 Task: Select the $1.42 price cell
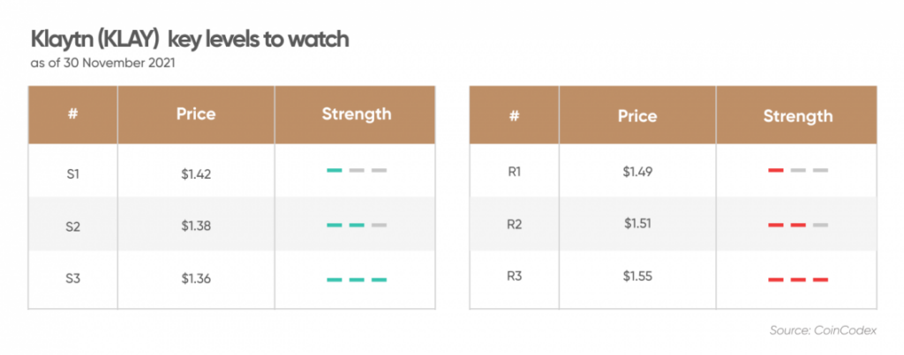tap(195, 171)
